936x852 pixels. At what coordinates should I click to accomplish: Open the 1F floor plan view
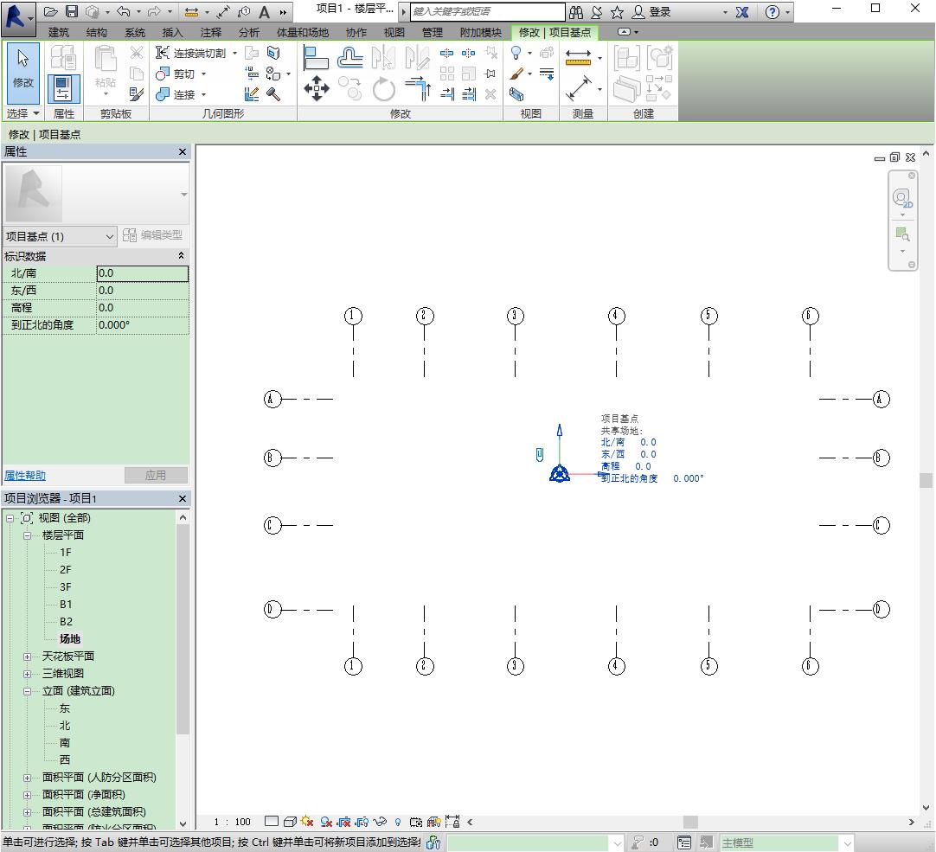click(x=66, y=553)
